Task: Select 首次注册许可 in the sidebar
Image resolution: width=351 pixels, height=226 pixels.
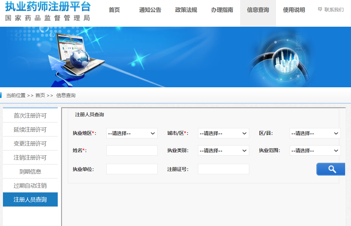Action: (30, 116)
